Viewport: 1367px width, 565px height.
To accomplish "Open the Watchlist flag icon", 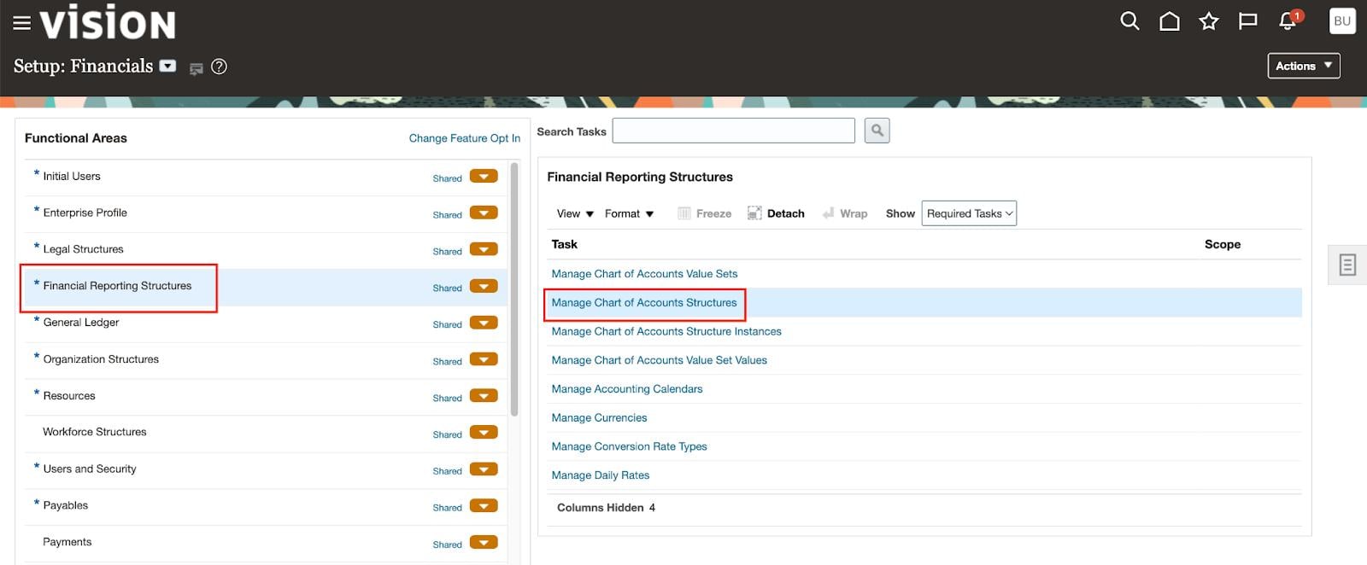I will coord(1247,21).
